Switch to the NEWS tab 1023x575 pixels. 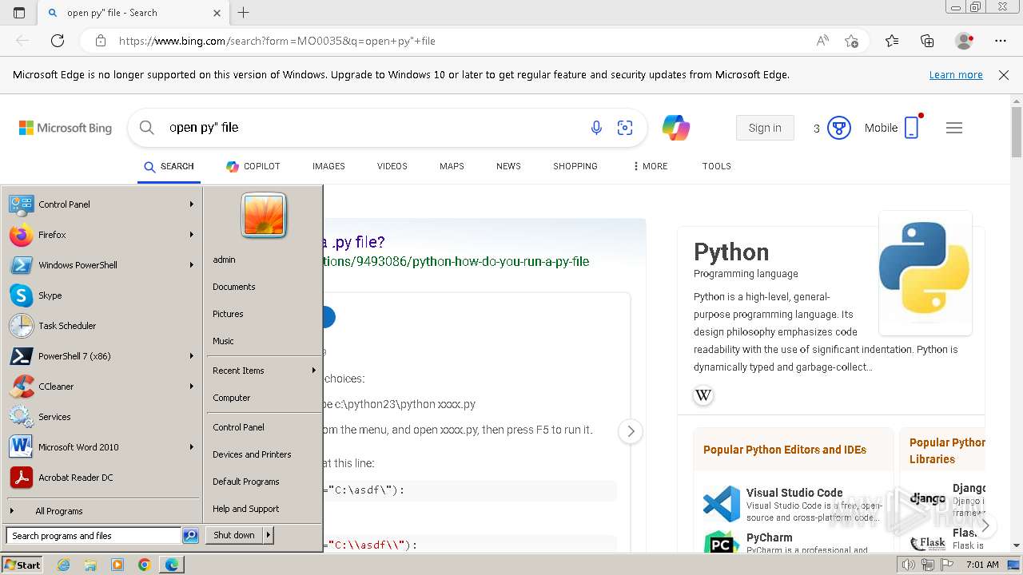(508, 166)
